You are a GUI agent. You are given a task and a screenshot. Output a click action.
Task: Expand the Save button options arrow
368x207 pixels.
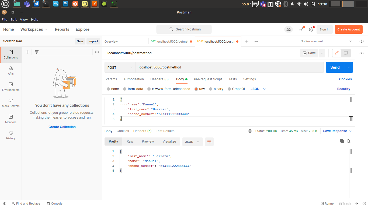[322, 53]
